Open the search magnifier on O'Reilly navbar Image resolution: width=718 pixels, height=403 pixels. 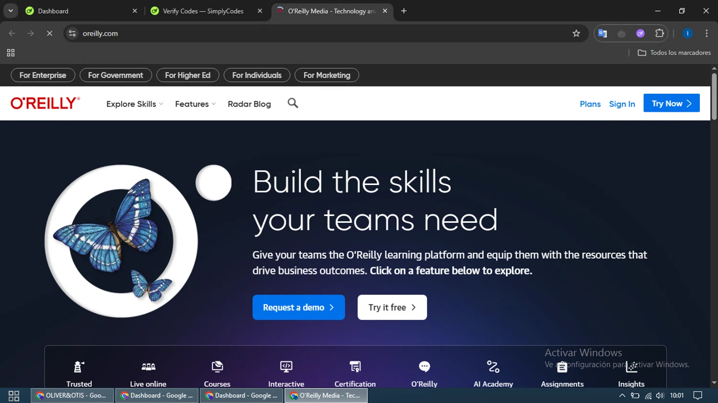pyautogui.click(x=293, y=103)
